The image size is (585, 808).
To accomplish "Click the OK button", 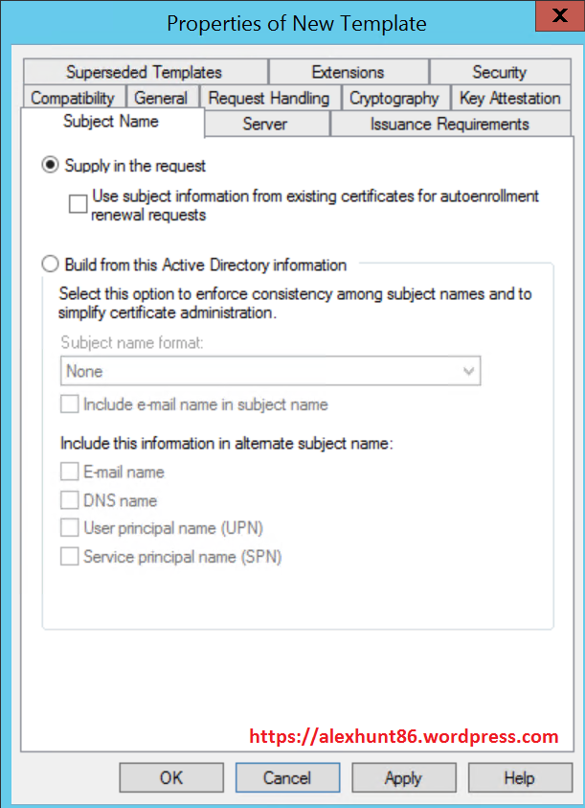I will click(171, 777).
